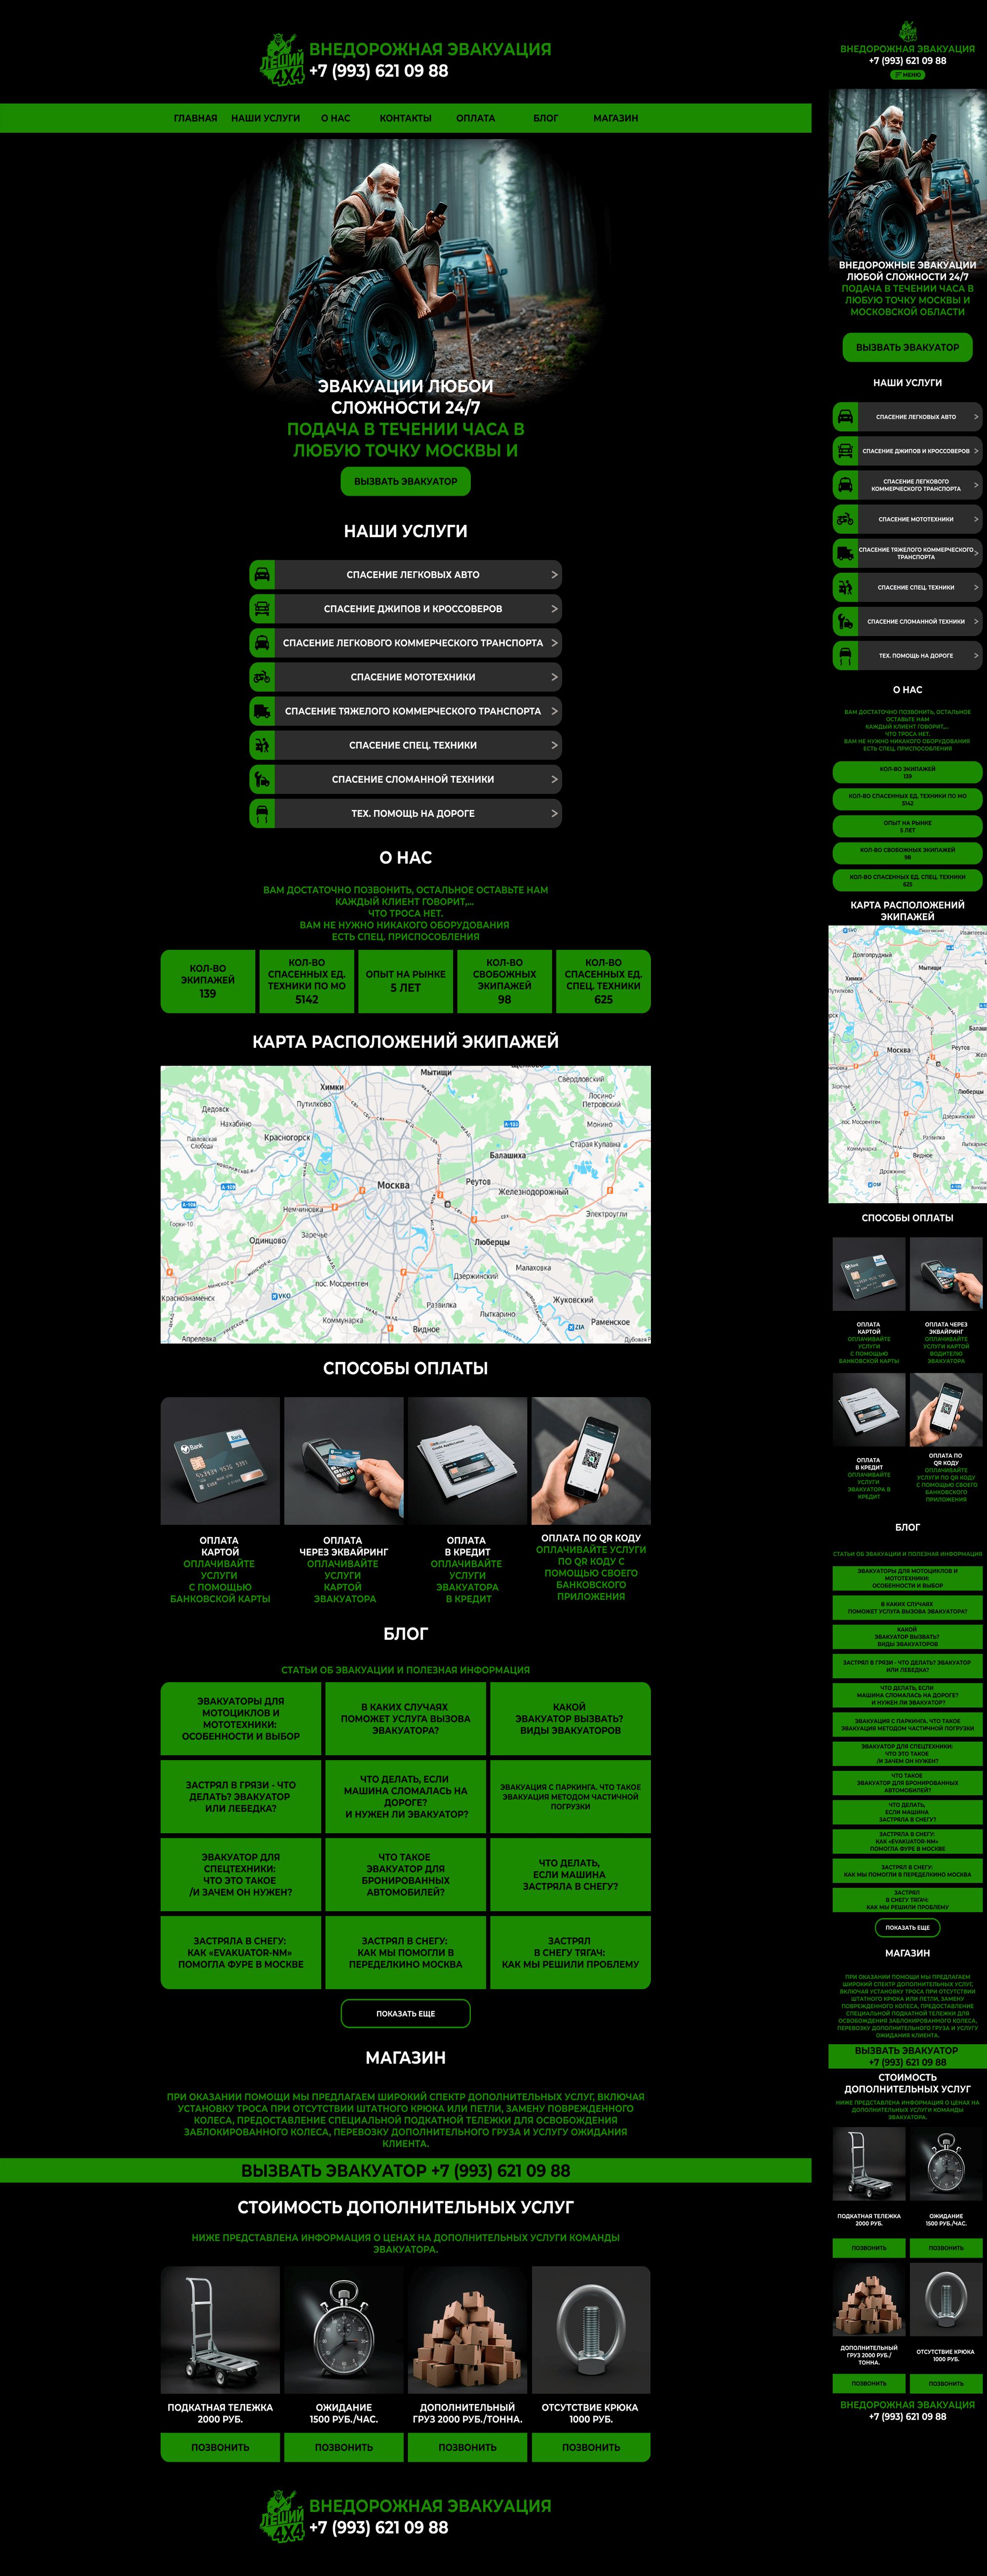Click the Леший 4x4 logo in the header
Image resolution: width=987 pixels, height=2576 pixels.
point(281,60)
